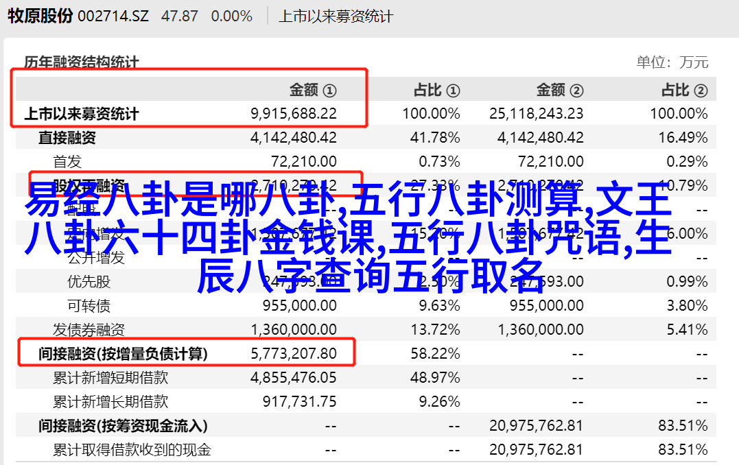Click the amount 25,118,243.23
This screenshot has width=739, height=465.
pos(537,114)
